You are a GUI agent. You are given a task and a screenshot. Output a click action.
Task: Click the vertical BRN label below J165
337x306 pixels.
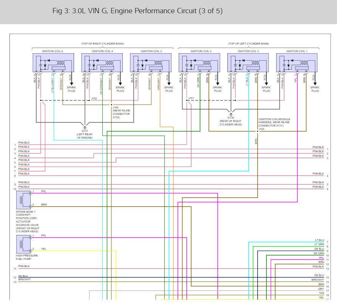pos(256,141)
